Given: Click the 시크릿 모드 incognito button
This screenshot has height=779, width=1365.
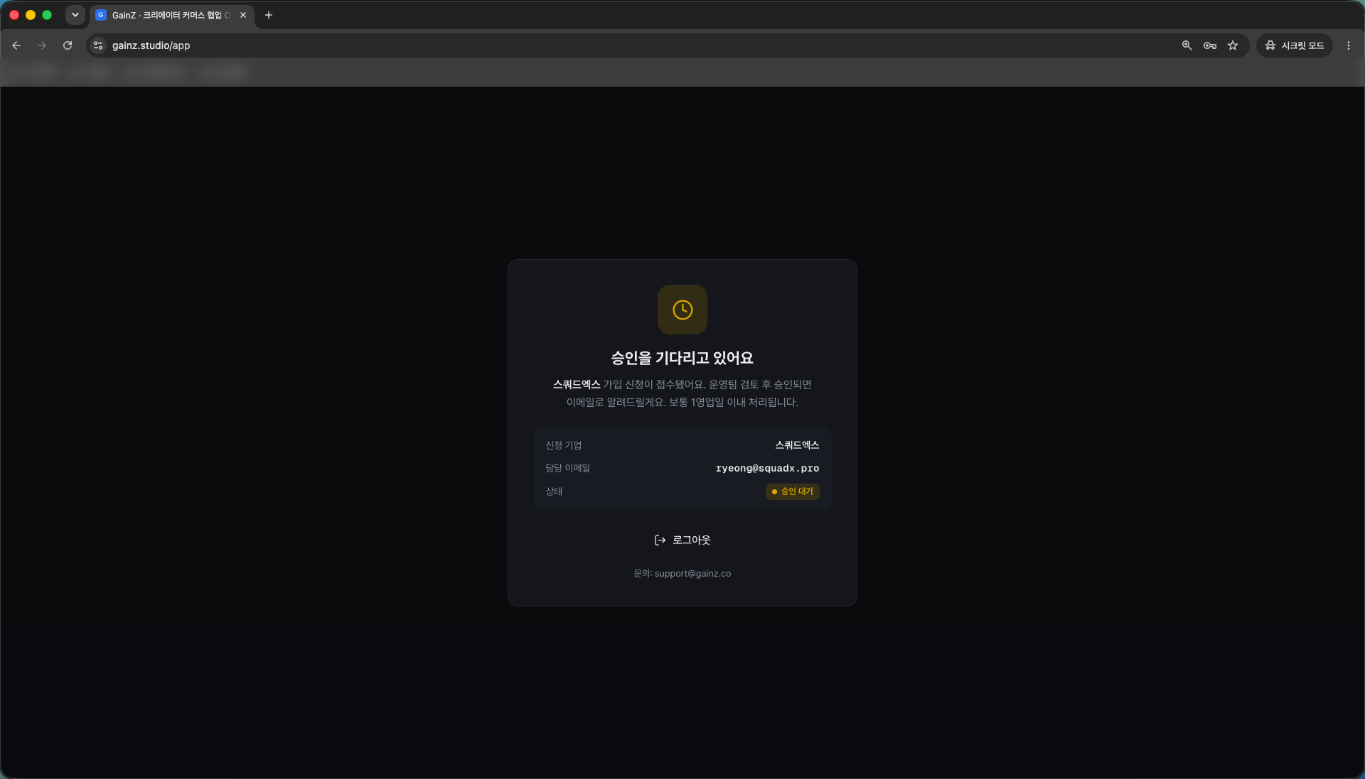Looking at the screenshot, I should click(x=1295, y=45).
